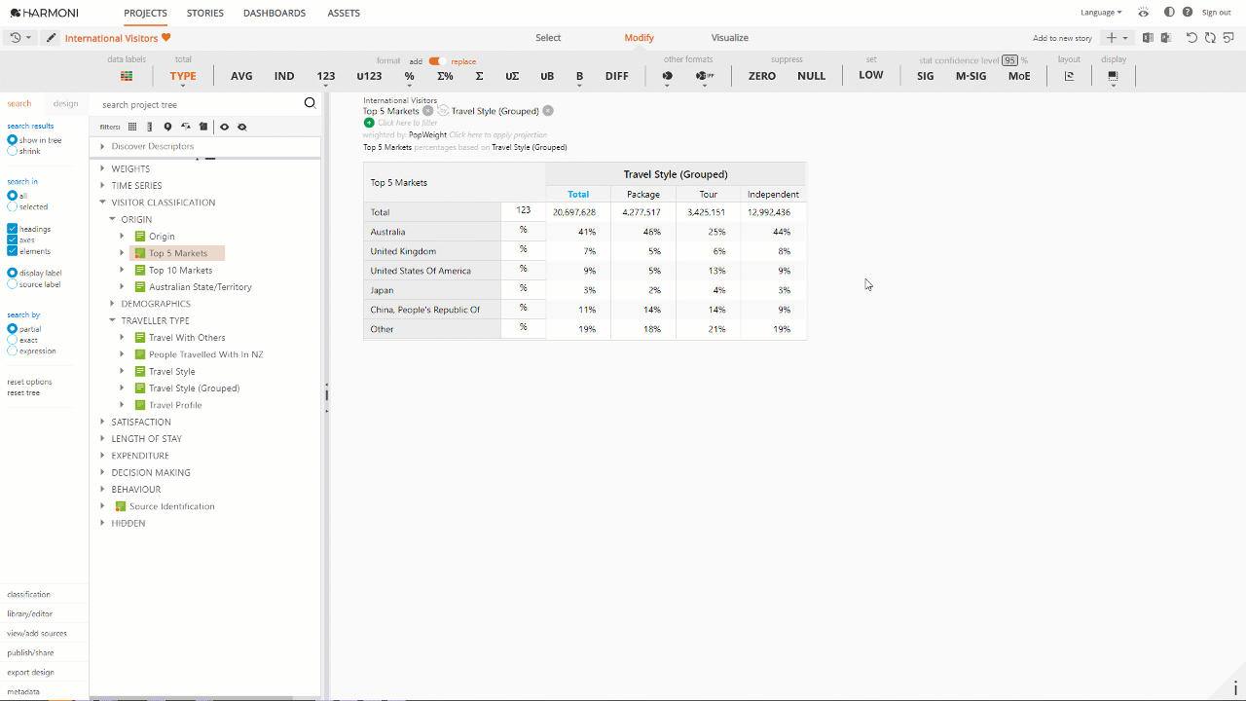
Task: Click the data labels grid icon
Action: tap(127, 76)
